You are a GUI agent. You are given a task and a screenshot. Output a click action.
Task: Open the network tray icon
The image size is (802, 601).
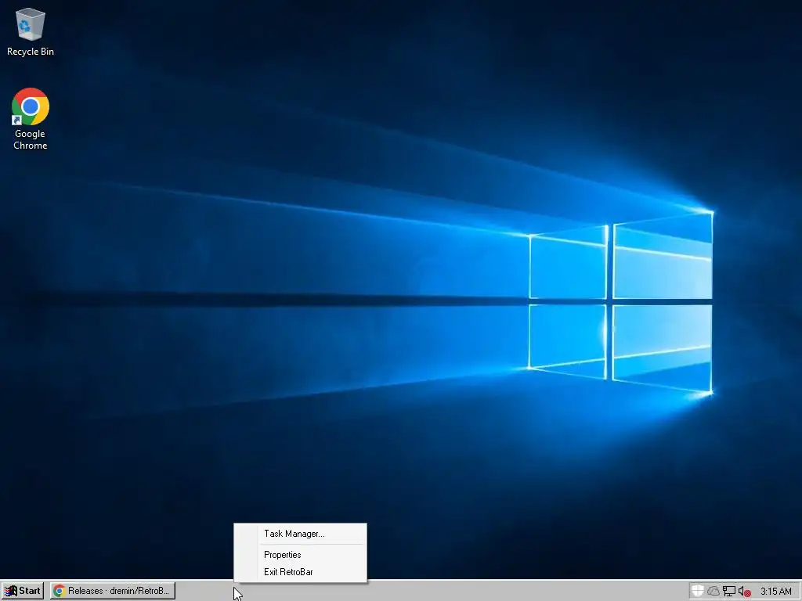click(x=729, y=592)
